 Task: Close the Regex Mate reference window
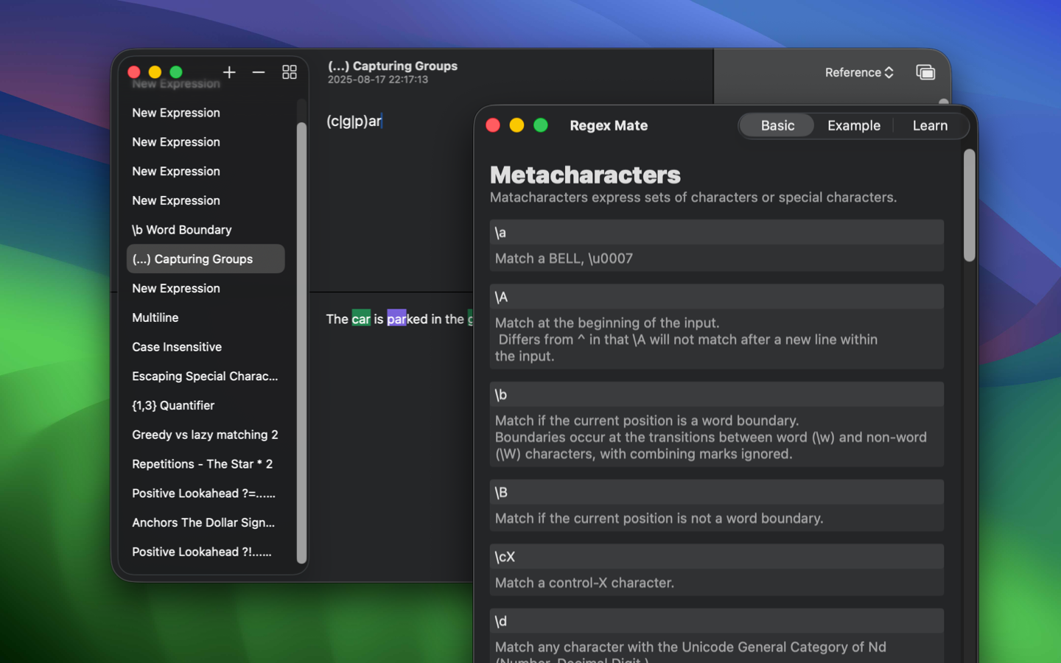[x=493, y=125]
